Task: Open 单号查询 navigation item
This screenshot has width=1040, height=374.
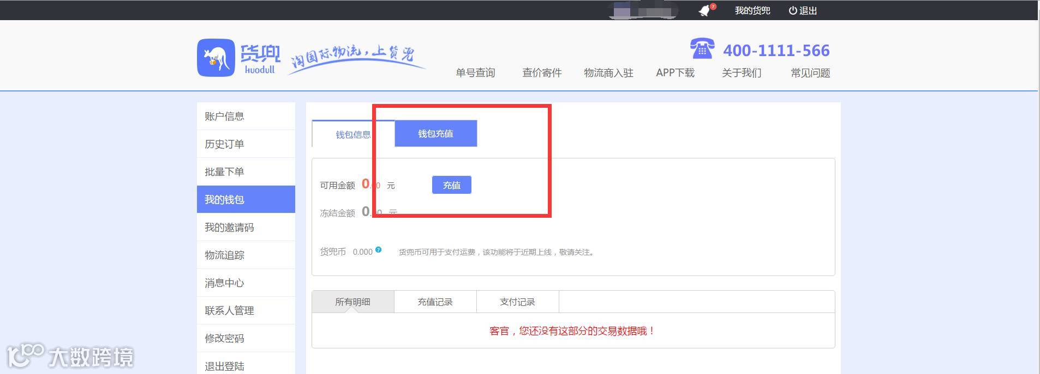Action: [475, 73]
